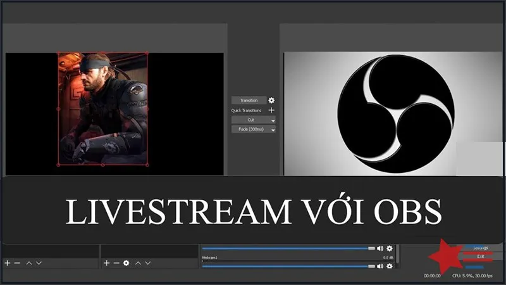This screenshot has width=506, height=285.
Task: Open transition settings gear beside Transition button
Action: [271, 100]
